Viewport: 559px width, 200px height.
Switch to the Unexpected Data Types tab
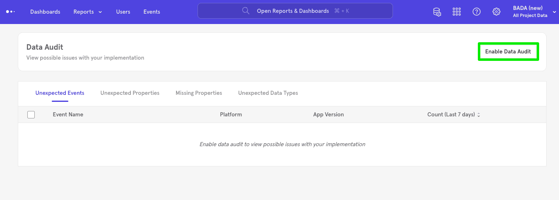268,93
